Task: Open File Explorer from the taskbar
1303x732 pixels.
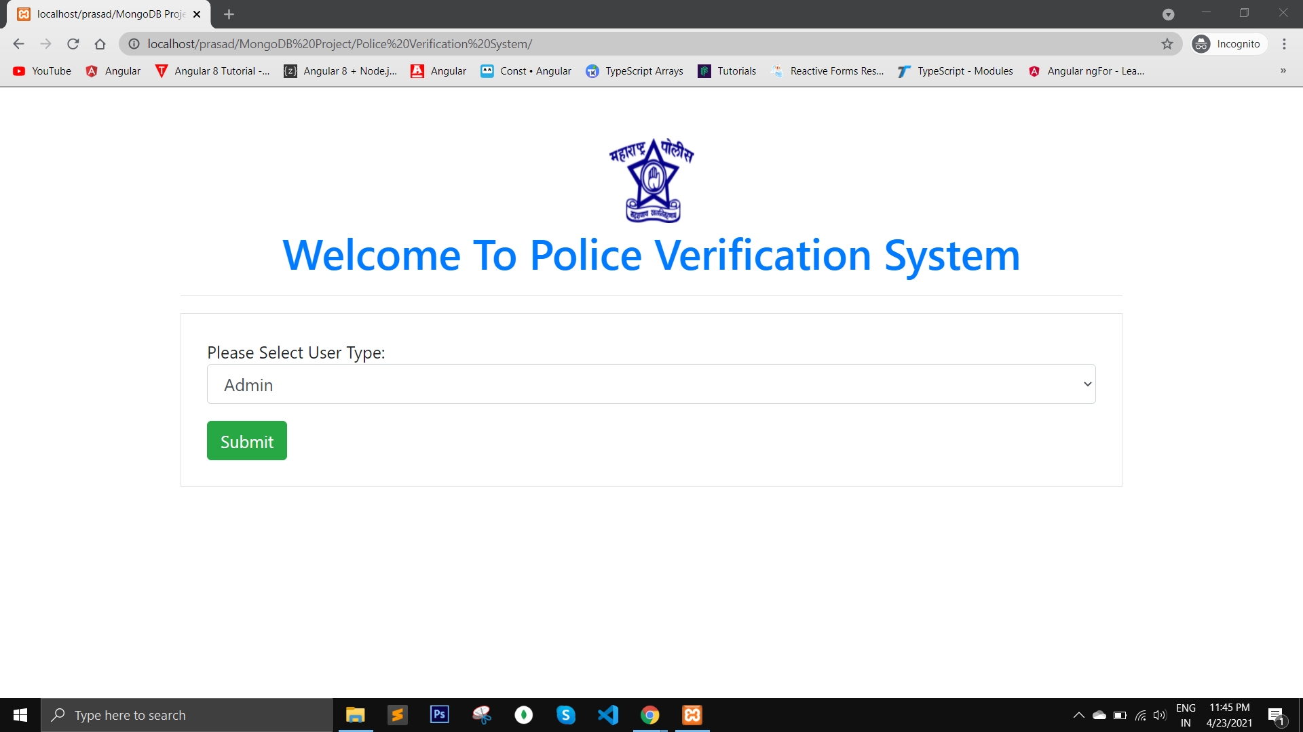Action: click(354, 714)
